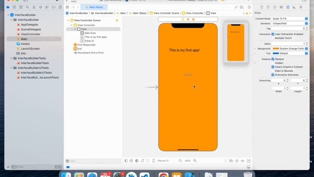Go back with the editor history arrow
This screenshot has height=177, width=314.
point(74,7)
